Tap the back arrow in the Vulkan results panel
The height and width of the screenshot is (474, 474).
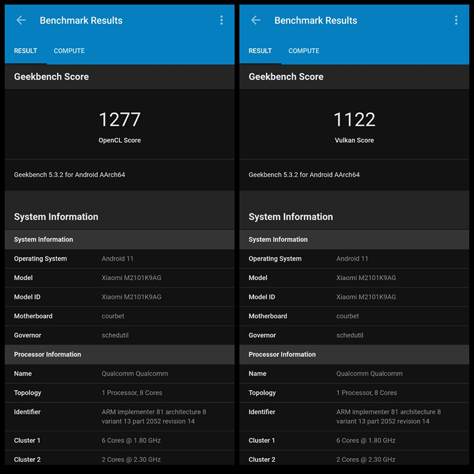pyautogui.click(x=256, y=20)
